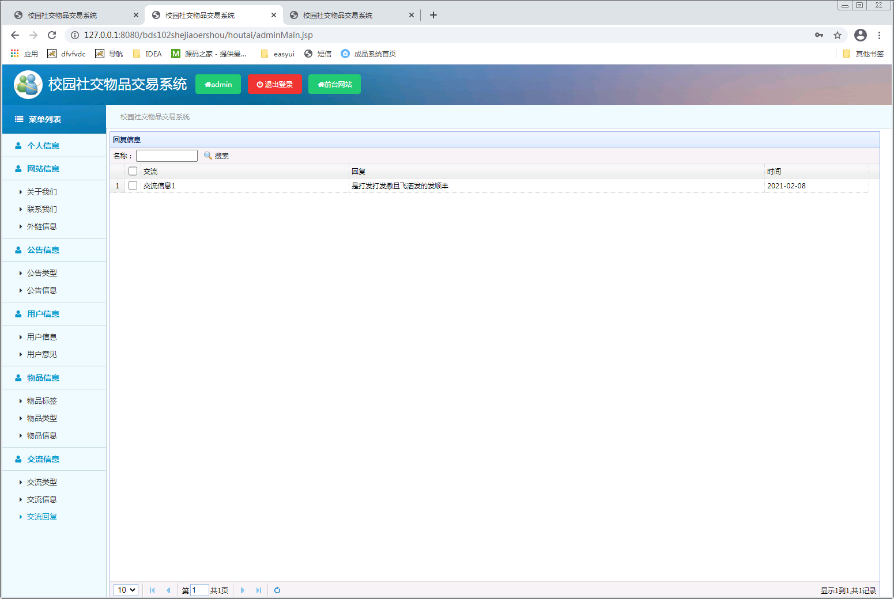Open the 应用 apps shortcut
This screenshot has width=894, height=599.
24,54
